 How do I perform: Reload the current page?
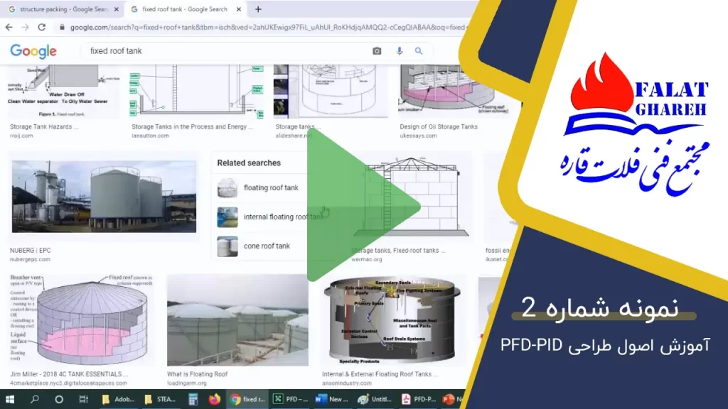coord(42,28)
